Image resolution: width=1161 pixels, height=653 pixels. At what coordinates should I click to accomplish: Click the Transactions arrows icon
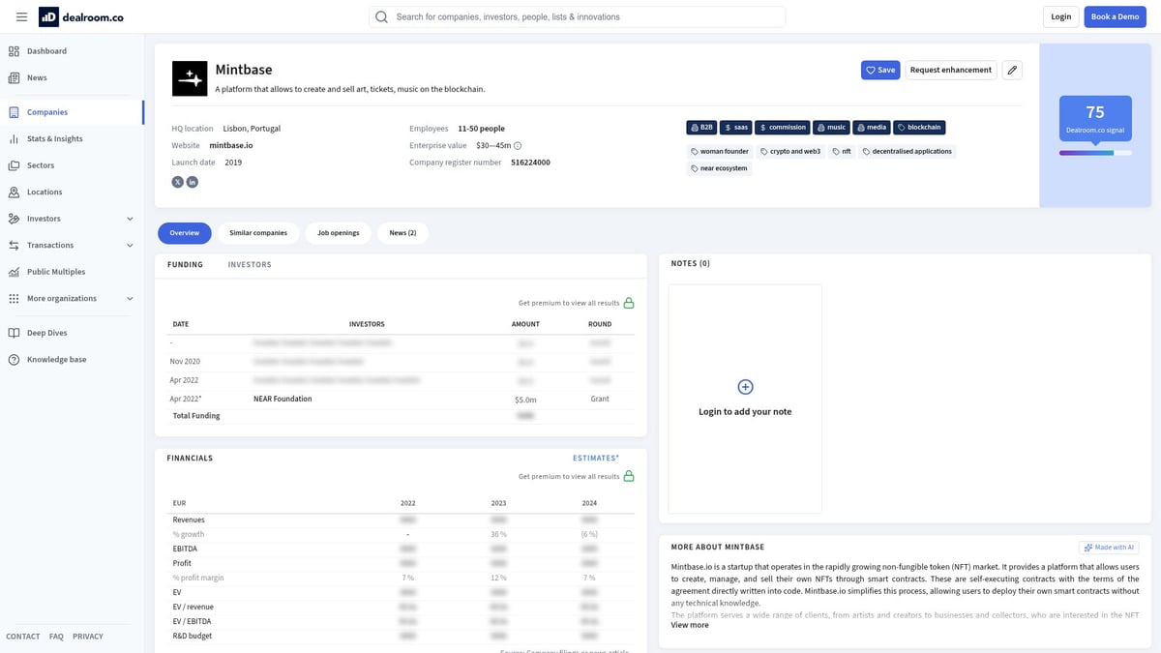14,245
